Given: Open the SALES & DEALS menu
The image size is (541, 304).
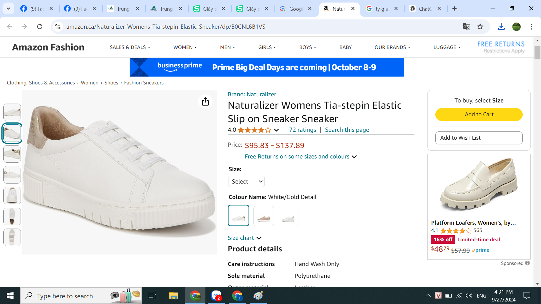Looking at the screenshot, I should (x=130, y=47).
